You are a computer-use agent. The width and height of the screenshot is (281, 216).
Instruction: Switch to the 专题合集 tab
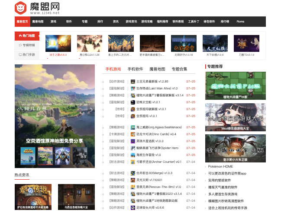click(x=179, y=69)
